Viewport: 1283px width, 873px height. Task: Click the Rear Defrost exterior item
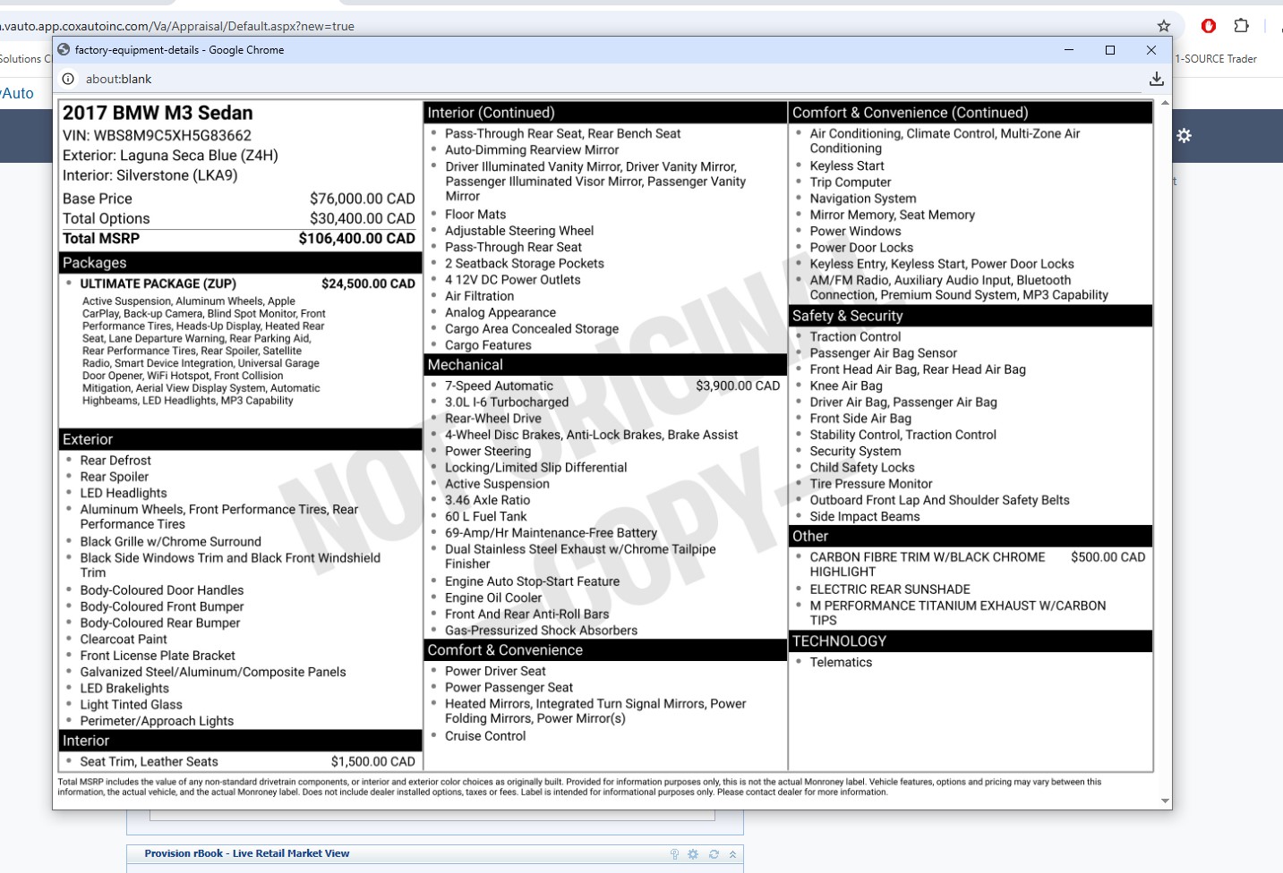[115, 461]
